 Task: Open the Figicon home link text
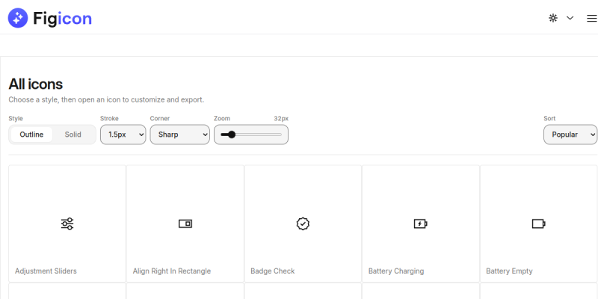(63, 18)
